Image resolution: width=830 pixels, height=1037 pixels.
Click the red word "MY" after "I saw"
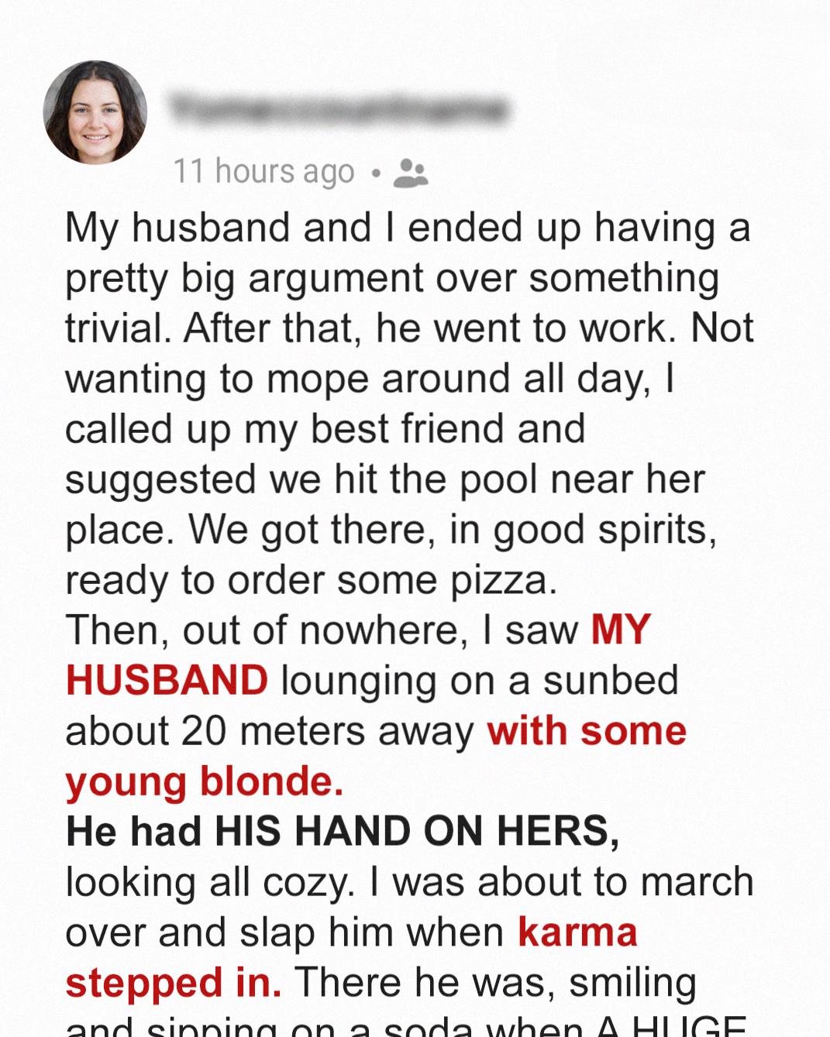(x=621, y=629)
